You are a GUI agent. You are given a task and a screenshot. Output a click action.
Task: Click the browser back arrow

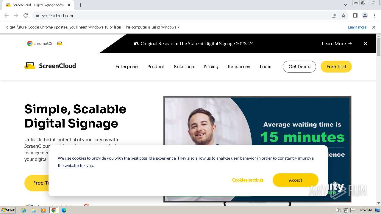click(7, 15)
